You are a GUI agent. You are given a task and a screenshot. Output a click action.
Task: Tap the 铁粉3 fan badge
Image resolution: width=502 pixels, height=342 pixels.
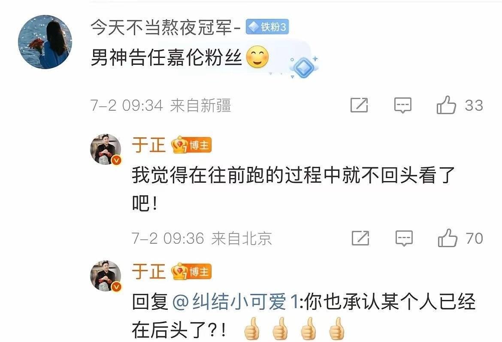pos(267,27)
